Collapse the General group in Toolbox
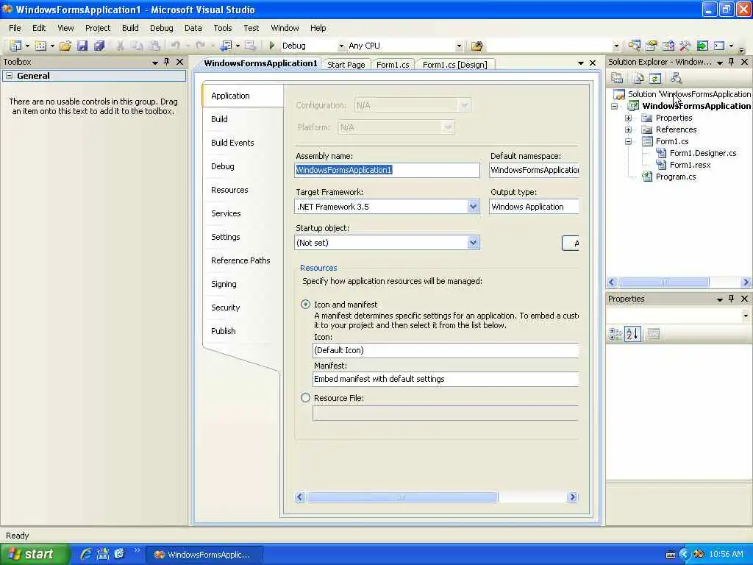The image size is (753, 565). [x=9, y=76]
